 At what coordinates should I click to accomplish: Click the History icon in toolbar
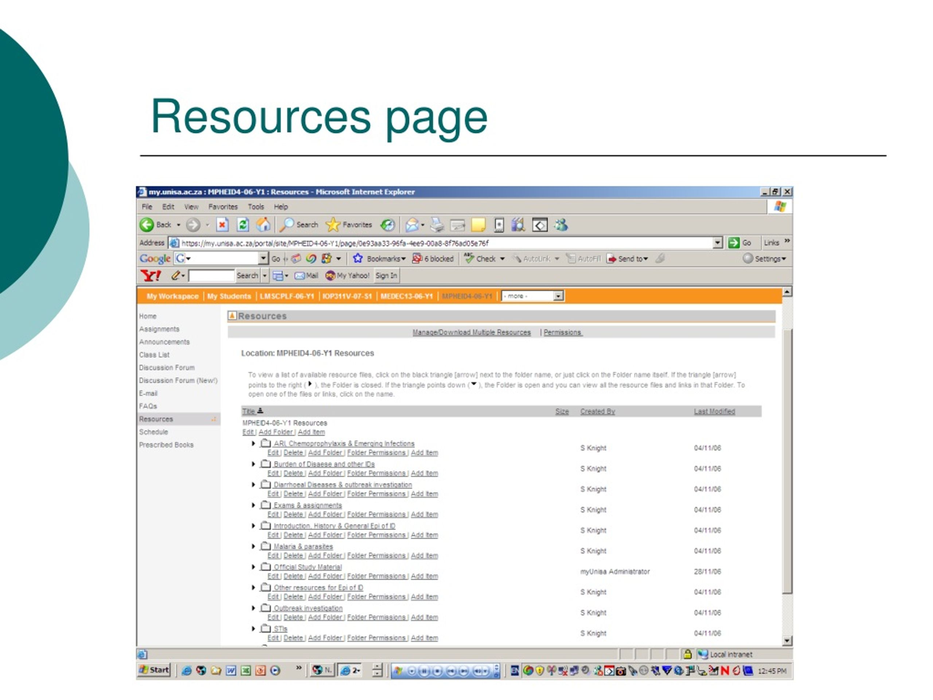(388, 225)
